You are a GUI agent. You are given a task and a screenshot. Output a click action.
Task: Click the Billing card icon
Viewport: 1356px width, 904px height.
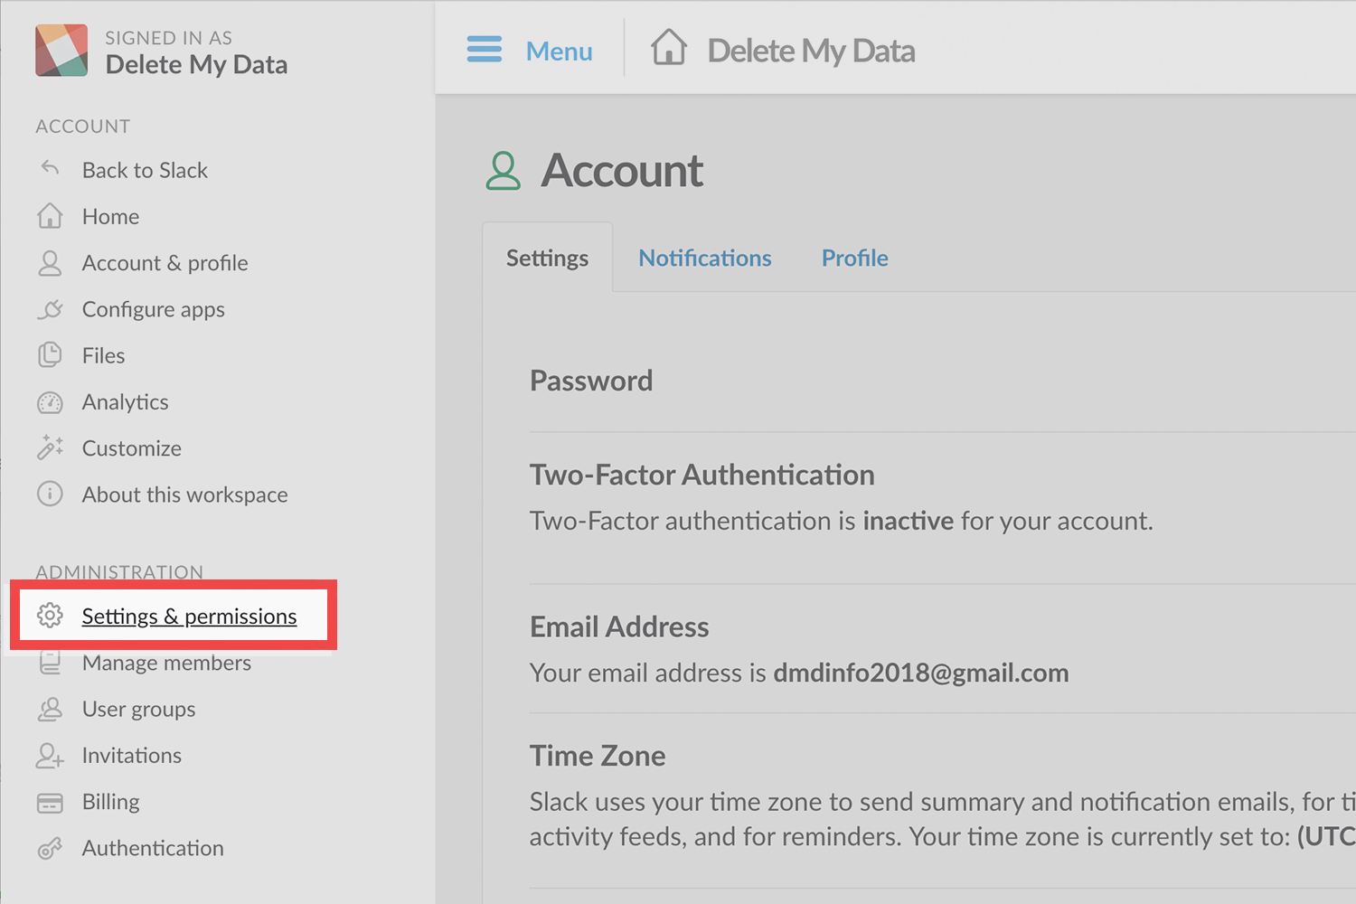[x=50, y=802]
